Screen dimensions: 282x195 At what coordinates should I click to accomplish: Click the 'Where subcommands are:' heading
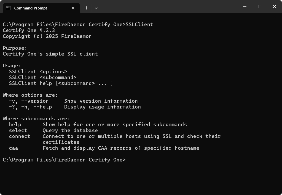tap(36, 118)
